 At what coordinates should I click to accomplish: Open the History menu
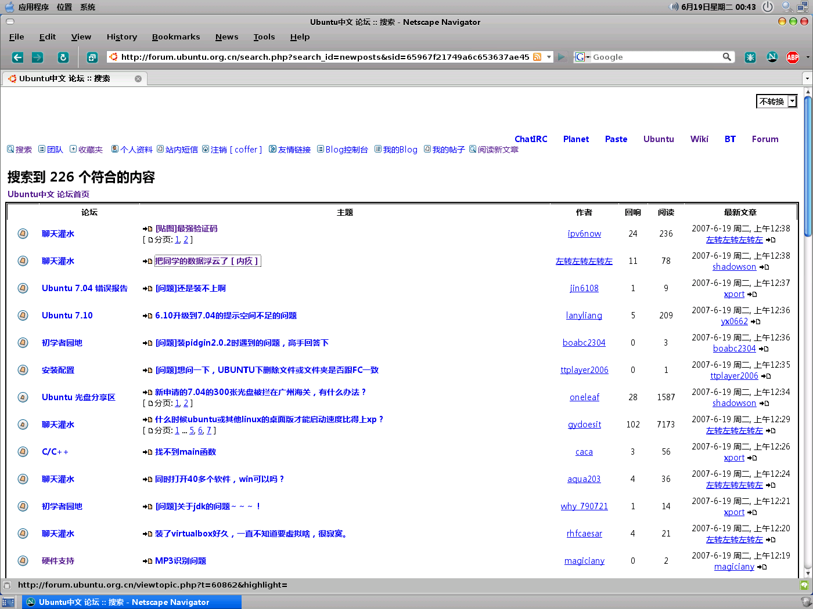122,37
